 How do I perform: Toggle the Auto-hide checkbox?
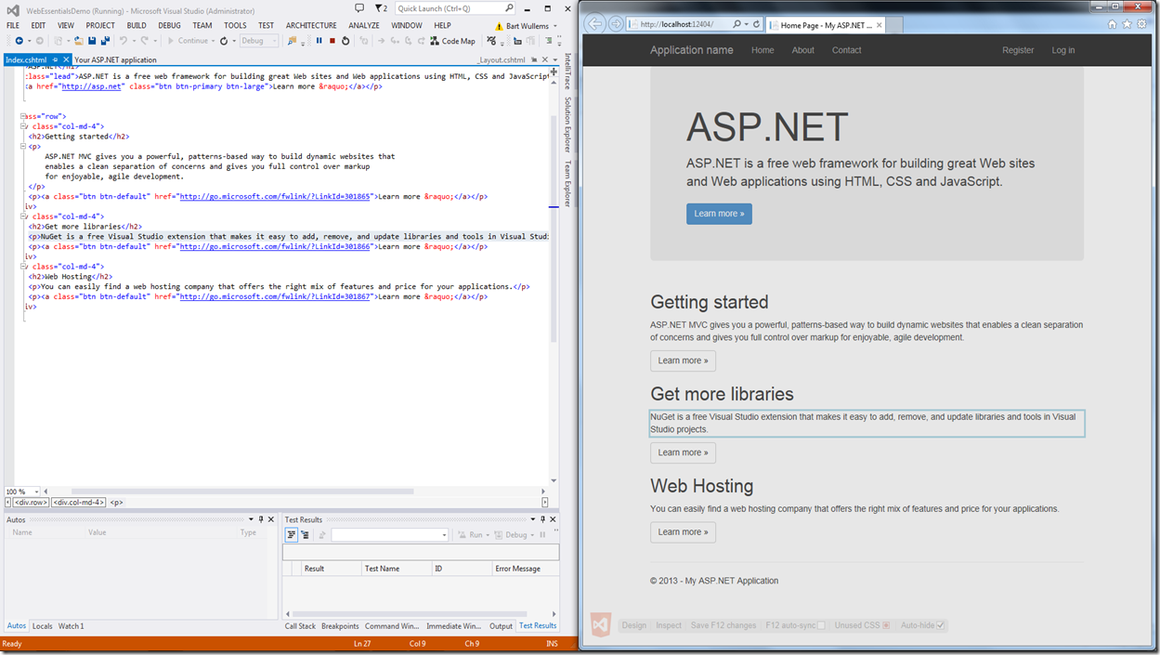click(x=941, y=625)
